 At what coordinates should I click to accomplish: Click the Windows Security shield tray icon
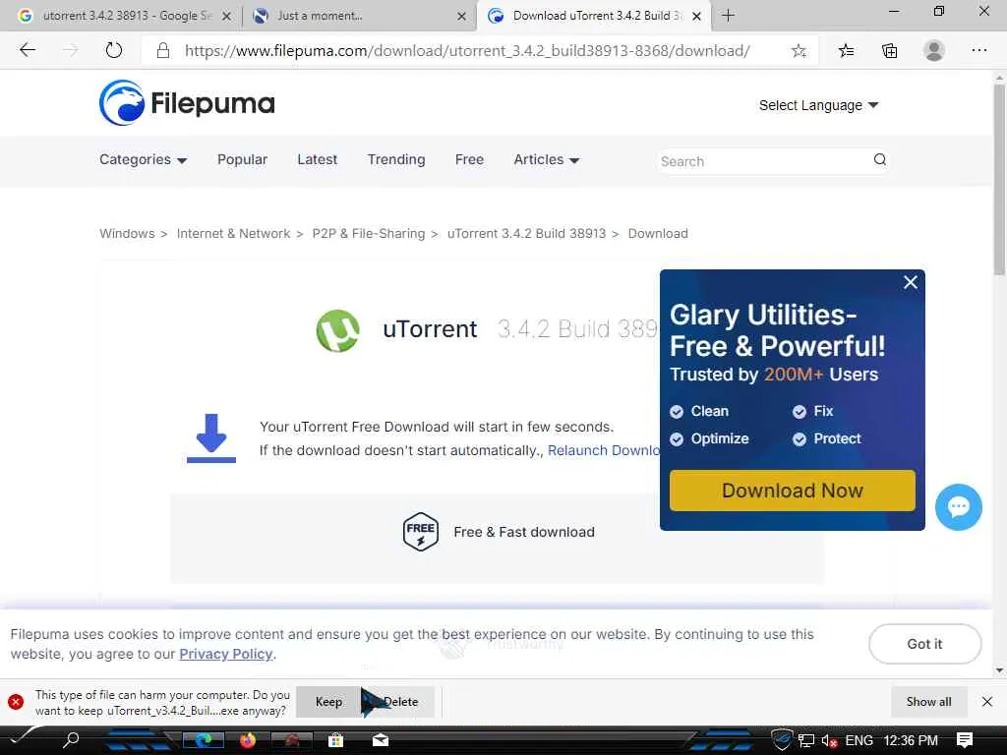click(x=782, y=740)
